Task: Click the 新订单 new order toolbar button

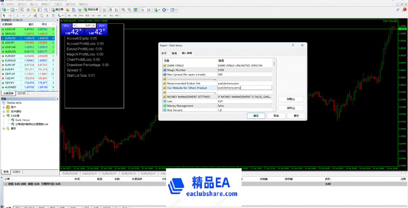Action: point(57,9)
